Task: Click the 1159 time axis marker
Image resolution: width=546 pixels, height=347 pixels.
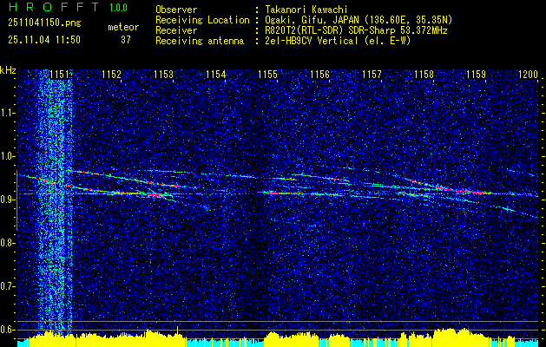Action: coord(476,75)
